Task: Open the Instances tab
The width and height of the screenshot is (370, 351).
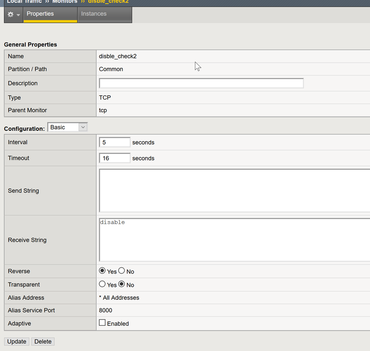Action: click(94, 14)
